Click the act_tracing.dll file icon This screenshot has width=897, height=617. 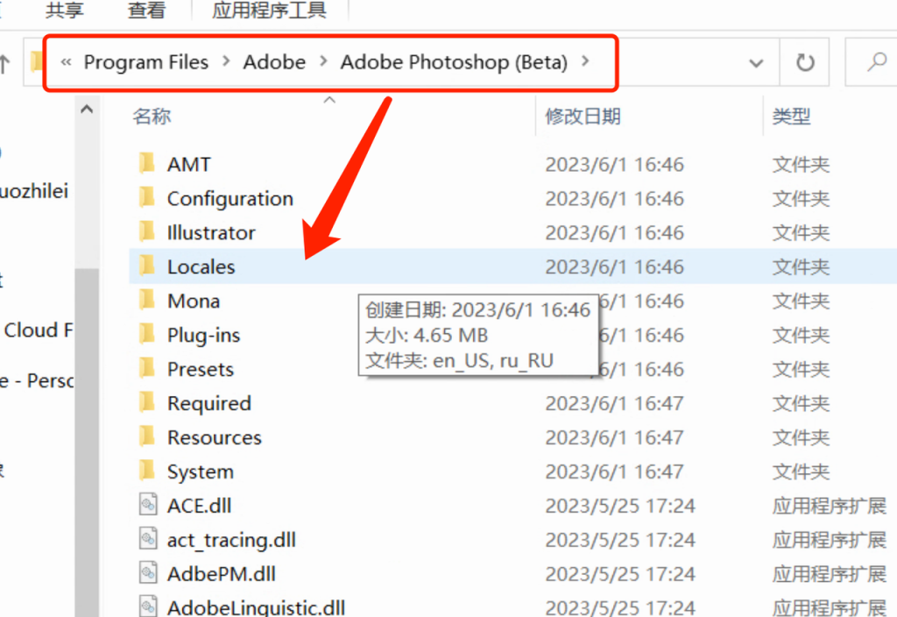tap(147, 540)
